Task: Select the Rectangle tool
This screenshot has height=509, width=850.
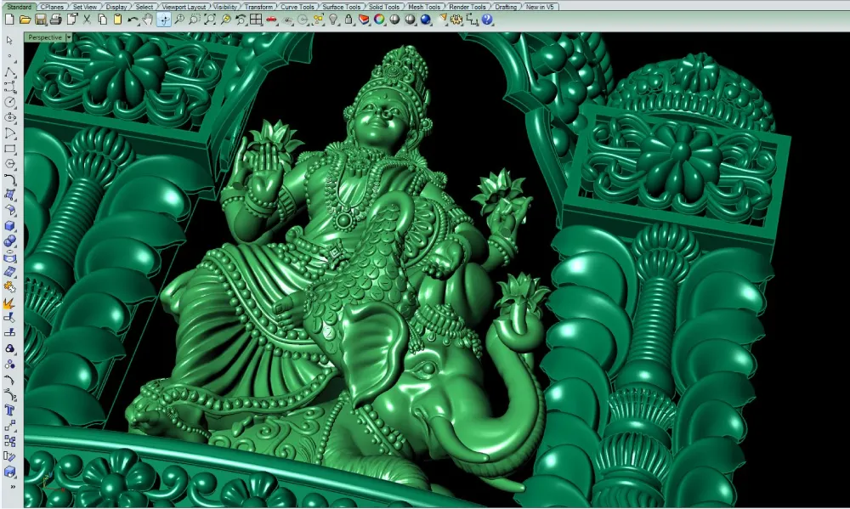Action: pyautogui.click(x=9, y=149)
